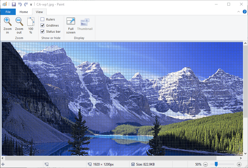The width and height of the screenshot is (248, 168).
Task: Click the 50% zoom level text
Action: (x=198, y=164)
